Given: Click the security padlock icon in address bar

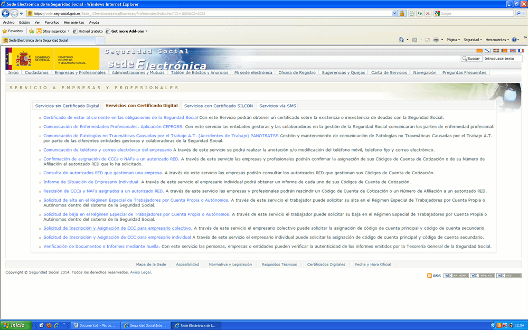Looking at the screenshot, I should (x=402, y=13).
